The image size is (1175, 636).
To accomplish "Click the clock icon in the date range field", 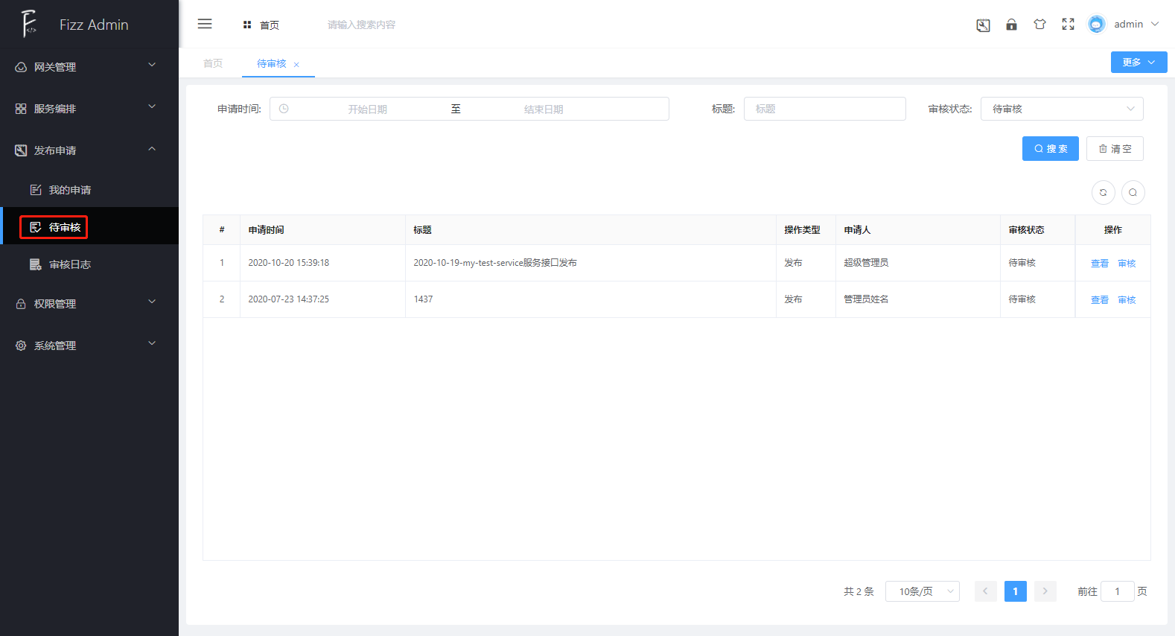I will (x=284, y=109).
